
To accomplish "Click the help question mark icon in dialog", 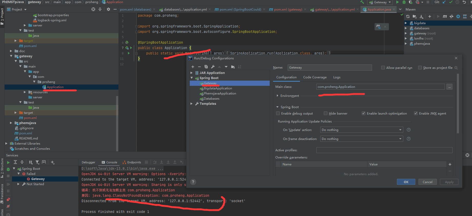I will tap(193, 182).
